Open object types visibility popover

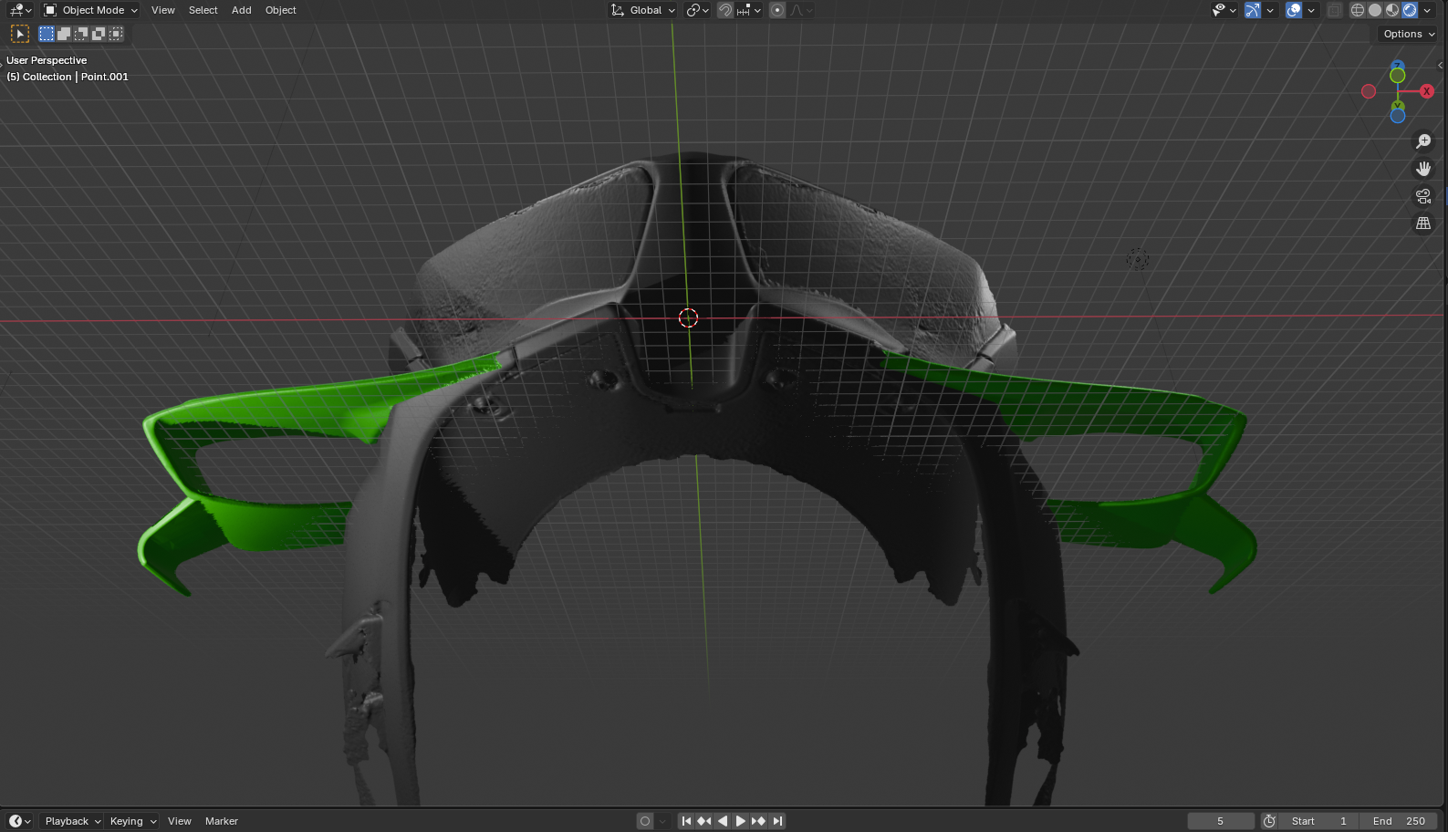point(1224,10)
